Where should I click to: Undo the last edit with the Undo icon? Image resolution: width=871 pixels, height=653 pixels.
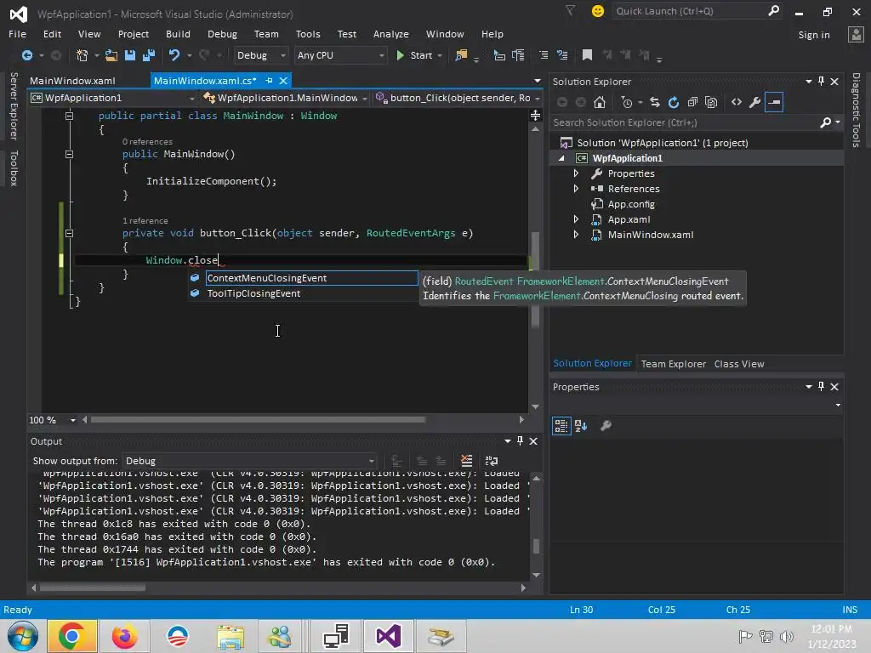pyautogui.click(x=174, y=55)
